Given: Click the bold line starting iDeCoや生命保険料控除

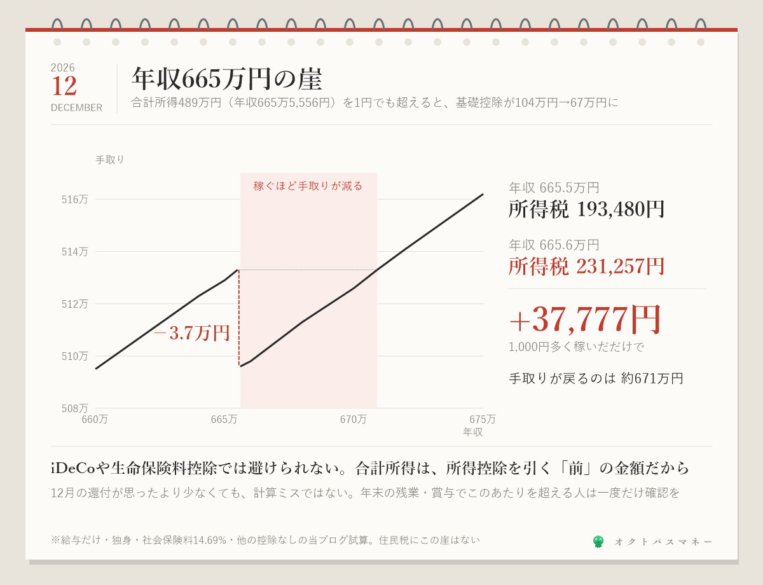Looking at the screenshot, I should point(370,468).
